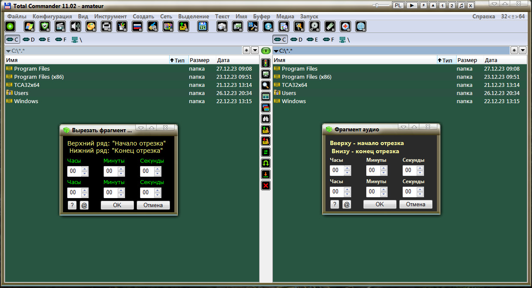Open the Конфигурация menu
Screen dimensions: 532x288
tap(52, 16)
